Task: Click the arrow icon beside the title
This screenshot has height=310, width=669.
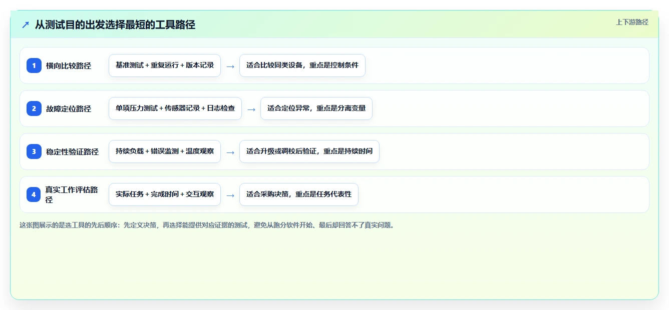Action: [26, 24]
